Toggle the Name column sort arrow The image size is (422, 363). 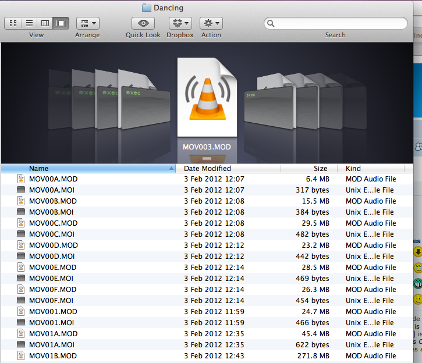171,169
